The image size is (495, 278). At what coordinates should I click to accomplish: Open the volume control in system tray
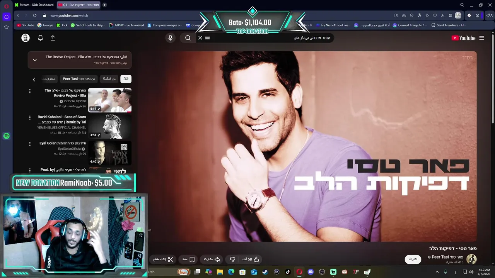[471, 272]
